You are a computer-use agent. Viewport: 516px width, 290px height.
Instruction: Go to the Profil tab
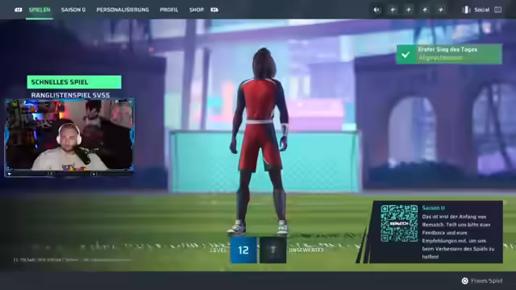coord(169,10)
